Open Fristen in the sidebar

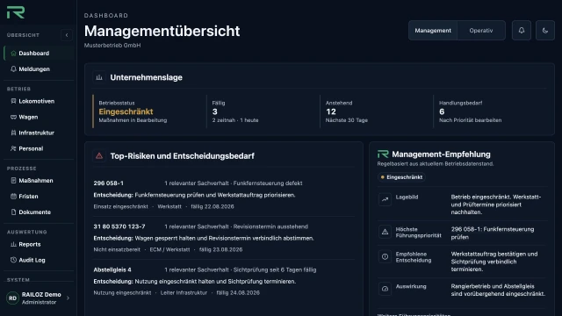[x=39, y=197]
